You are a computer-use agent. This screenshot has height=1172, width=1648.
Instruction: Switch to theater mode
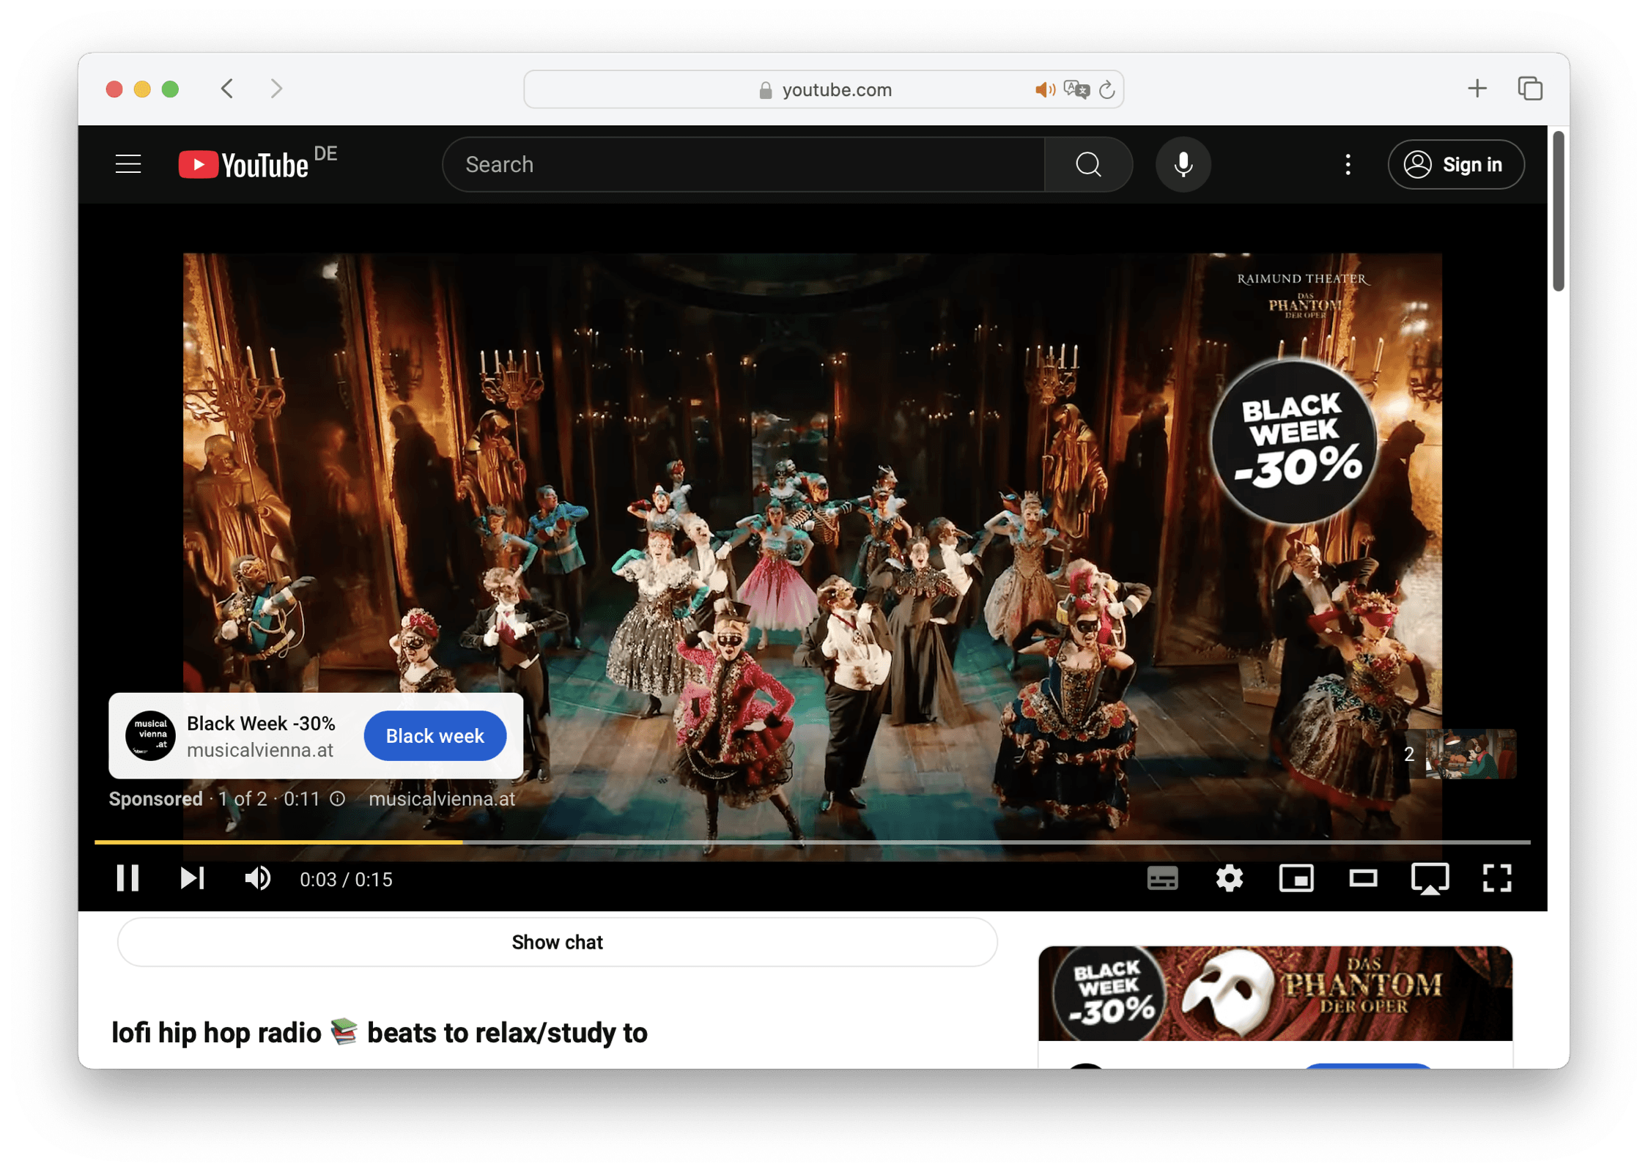1363,878
